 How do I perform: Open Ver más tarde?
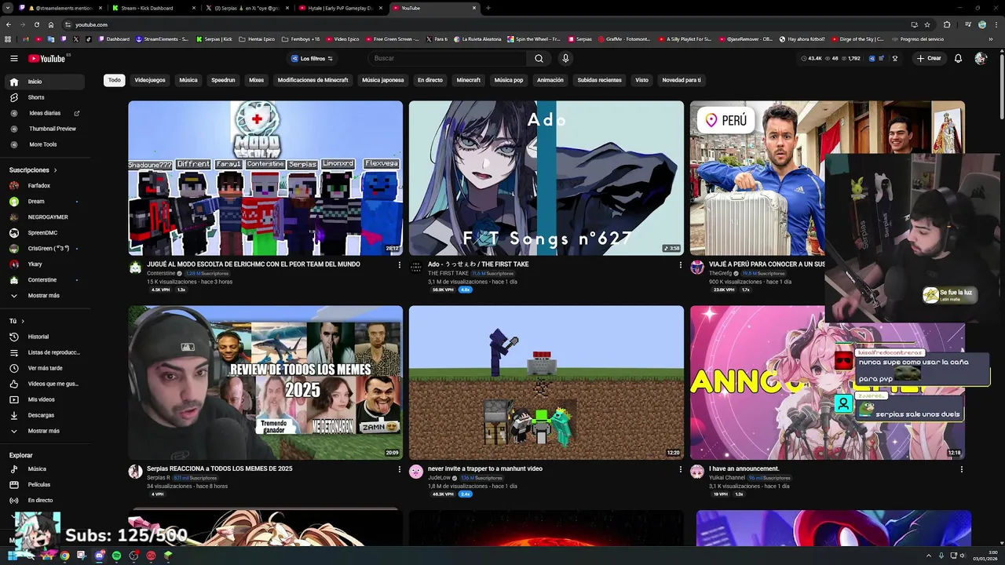point(43,368)
